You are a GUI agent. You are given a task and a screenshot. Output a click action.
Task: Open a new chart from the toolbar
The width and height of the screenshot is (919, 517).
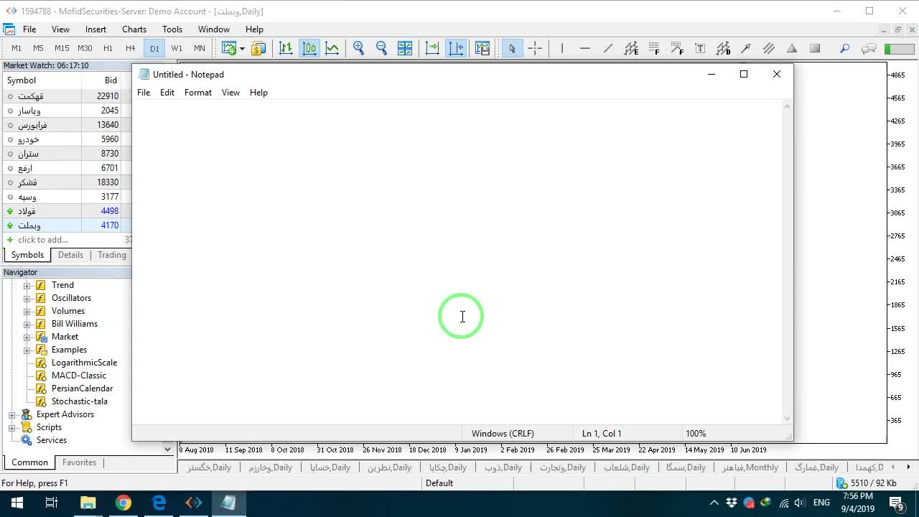tap(229, 48)
